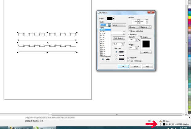Click the palette end arrow icon bottom right

pyautogui.click(x=189, y=117)
